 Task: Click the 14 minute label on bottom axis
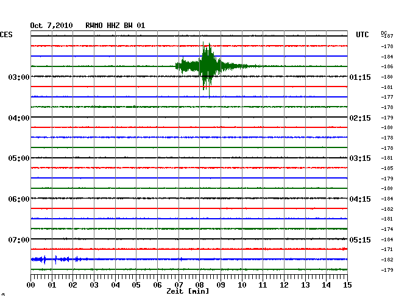pyautogui.click(x=327, y=285)
